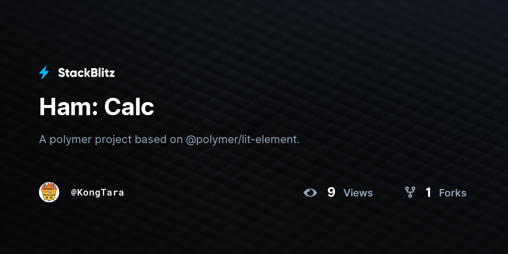Click the word Calc in the title
Screen dimensions: 508x254
[129, 107]
